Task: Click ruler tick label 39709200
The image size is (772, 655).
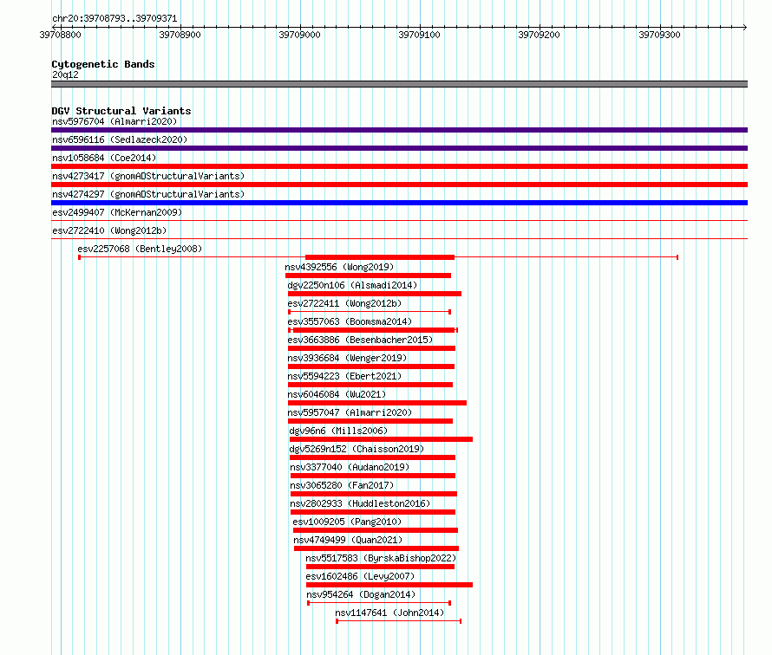Action: click(539, 35)
